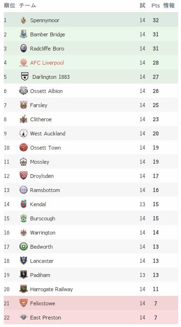Click the Harrogate Railway club badge
181x327 pixels.
coord(24,289)
